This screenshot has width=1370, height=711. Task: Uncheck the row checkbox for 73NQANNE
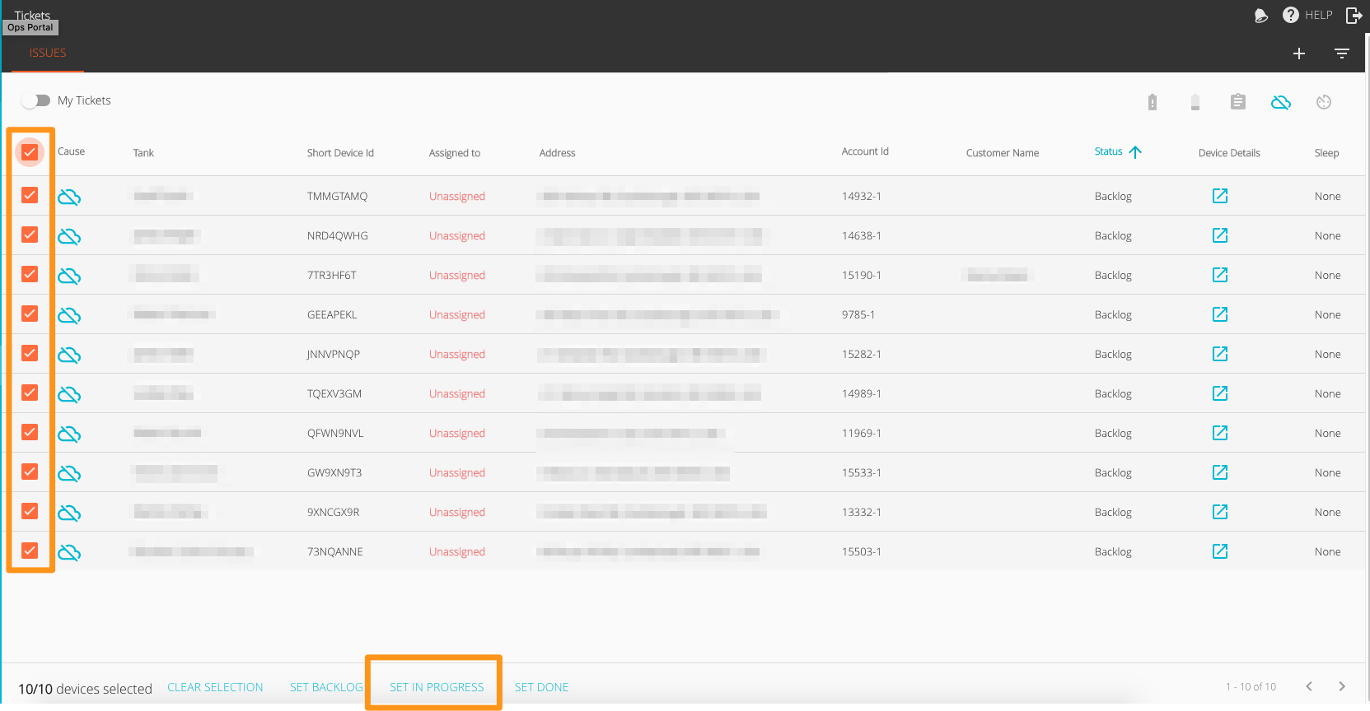[30, 551]
